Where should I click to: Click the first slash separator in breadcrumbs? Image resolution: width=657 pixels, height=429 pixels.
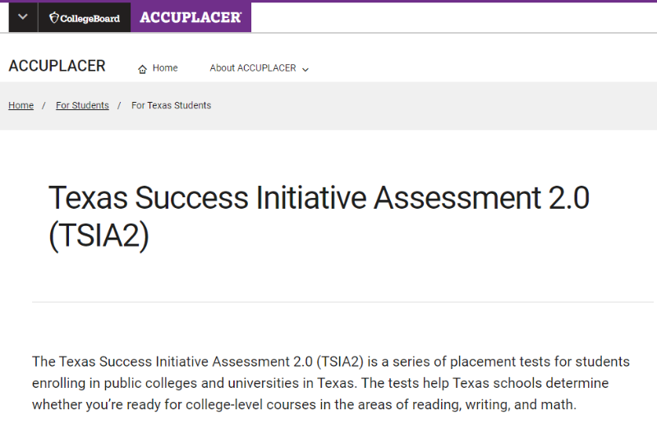(44, 106)
